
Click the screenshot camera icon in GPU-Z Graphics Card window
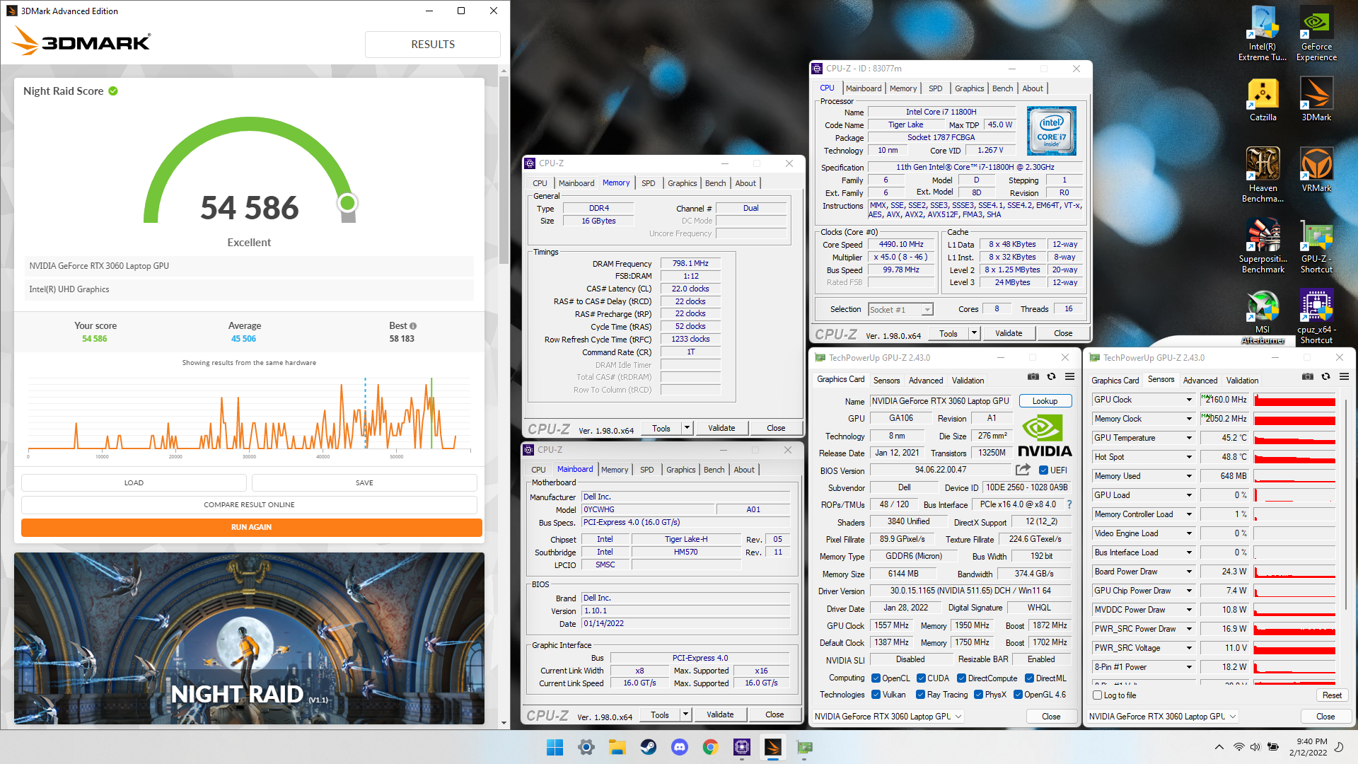tap(1033, 376)
